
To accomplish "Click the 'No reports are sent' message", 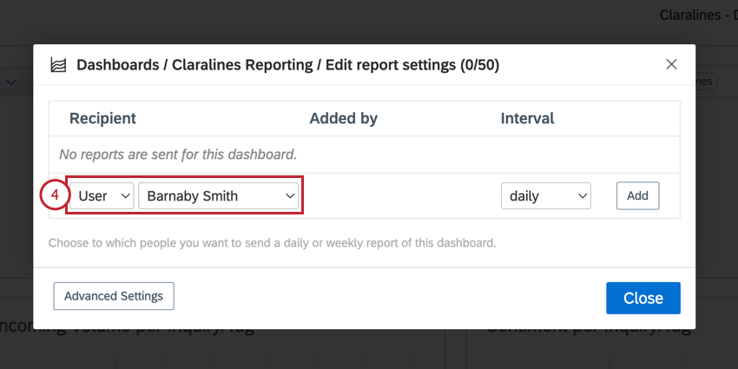I will 178,155.
